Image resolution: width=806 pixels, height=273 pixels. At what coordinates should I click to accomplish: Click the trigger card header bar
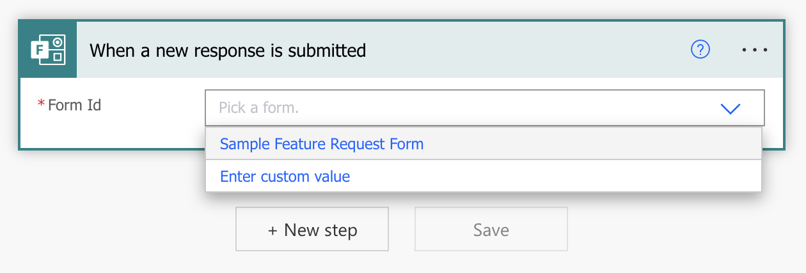402,50
